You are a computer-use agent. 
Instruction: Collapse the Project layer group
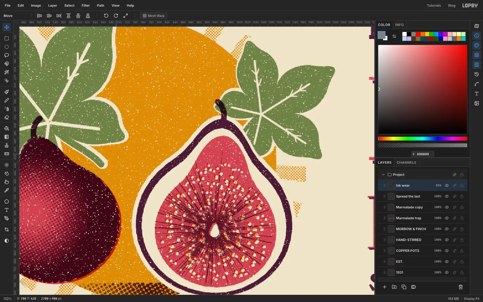pyautogui.click(x=383, y=175)
